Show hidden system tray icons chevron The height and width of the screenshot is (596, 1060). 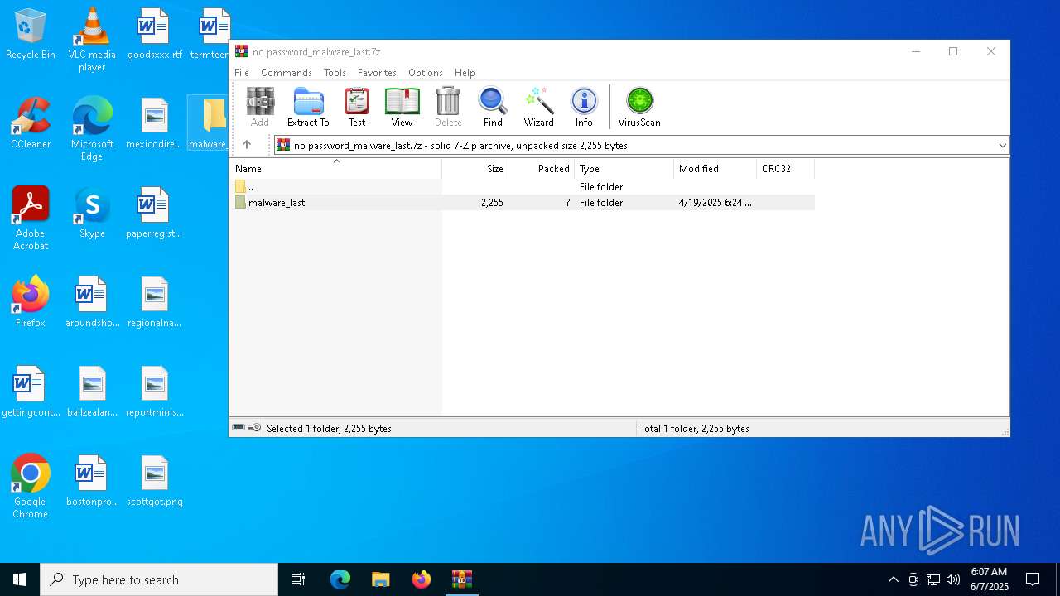tap(893, 579)
